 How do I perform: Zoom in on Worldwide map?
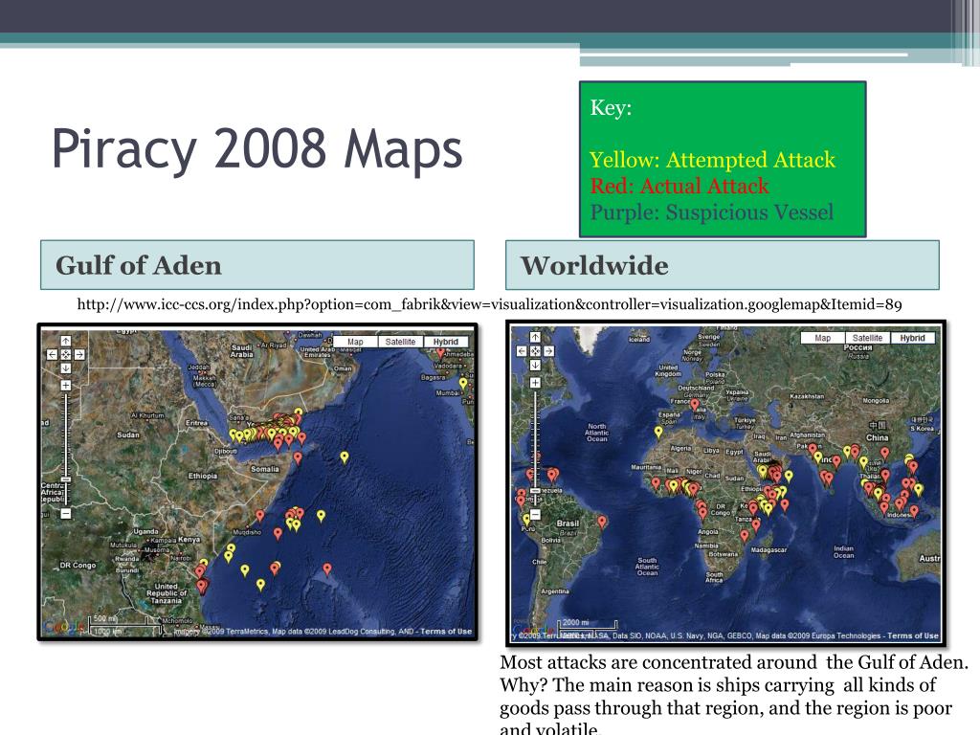coord(535,383)
